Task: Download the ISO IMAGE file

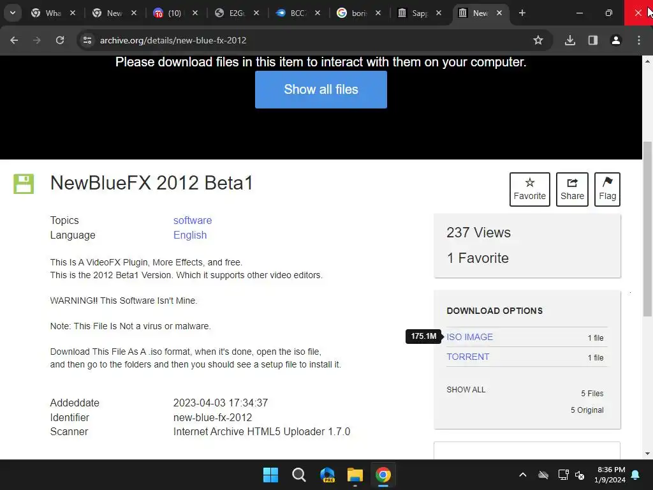Action: [x=469, y=337]
